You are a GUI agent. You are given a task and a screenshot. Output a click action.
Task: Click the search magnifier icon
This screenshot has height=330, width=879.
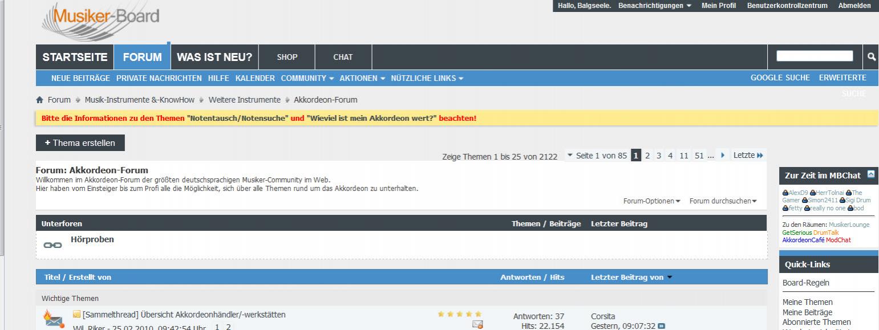(x=871, y=56)
